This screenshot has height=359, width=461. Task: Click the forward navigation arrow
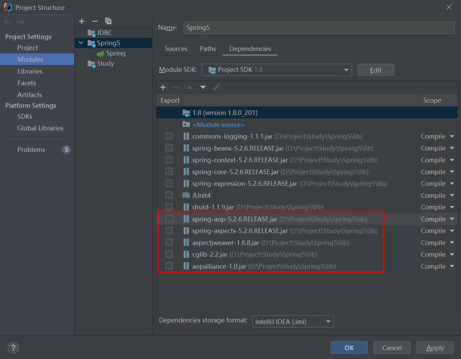coord(21,22)
